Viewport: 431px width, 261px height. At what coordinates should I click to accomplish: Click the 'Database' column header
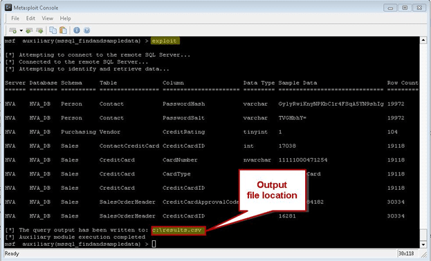[43, 83]
